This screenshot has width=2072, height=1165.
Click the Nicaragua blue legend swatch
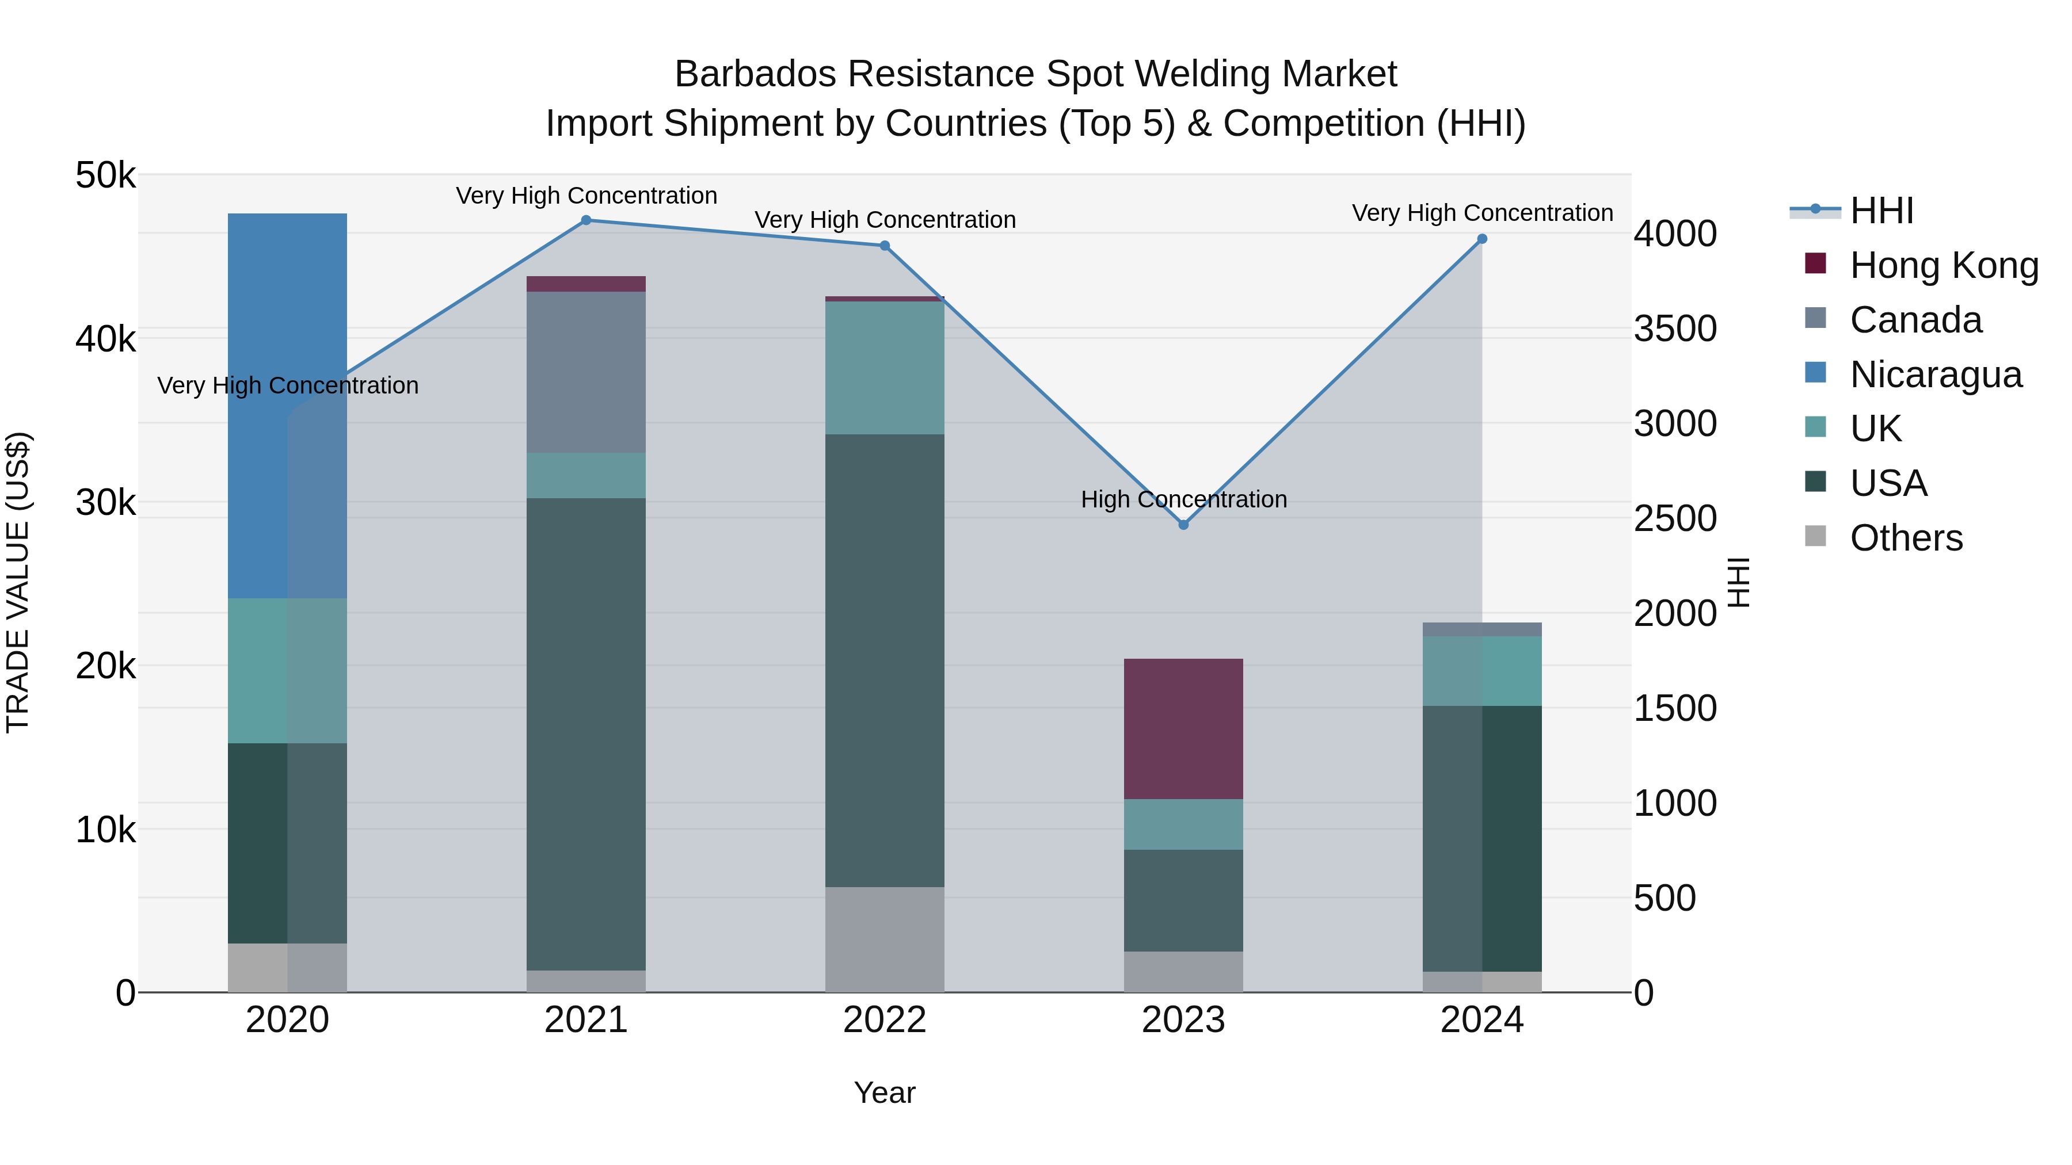(1815, 372)
